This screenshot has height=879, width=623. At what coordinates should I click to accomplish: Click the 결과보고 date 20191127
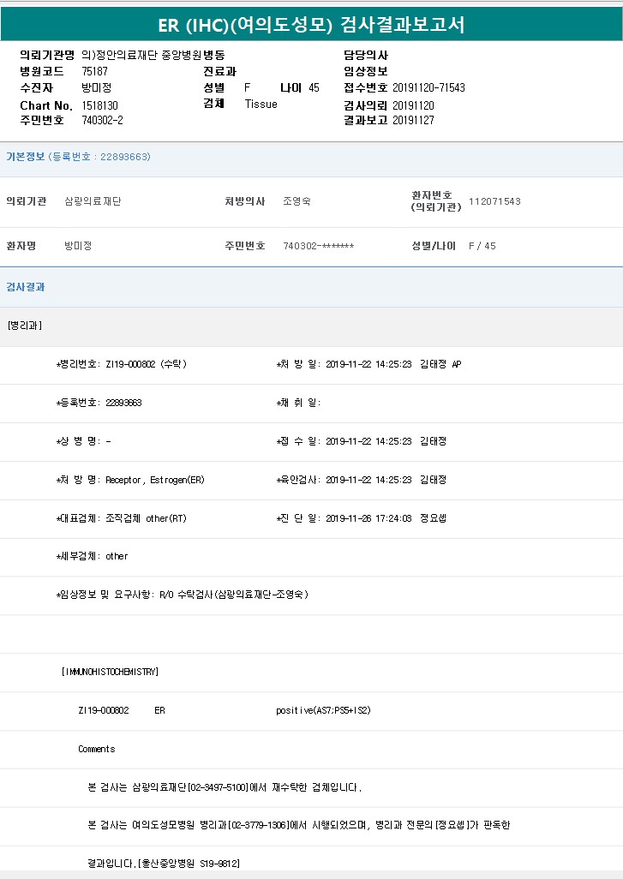coord(413,120)
